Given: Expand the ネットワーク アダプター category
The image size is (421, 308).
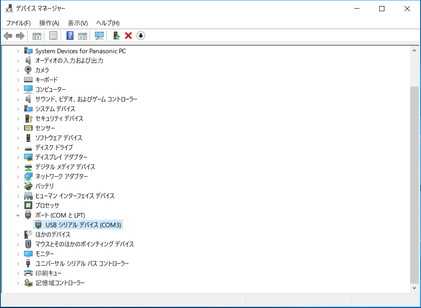Looking at the screenshot, I should (x=18, y=177).
